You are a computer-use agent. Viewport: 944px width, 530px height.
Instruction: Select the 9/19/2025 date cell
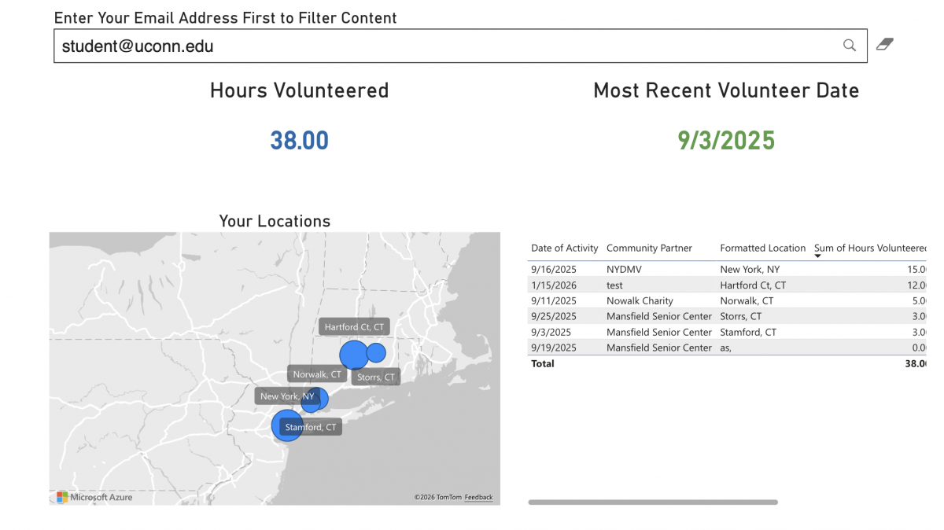(x=554, y=348)
